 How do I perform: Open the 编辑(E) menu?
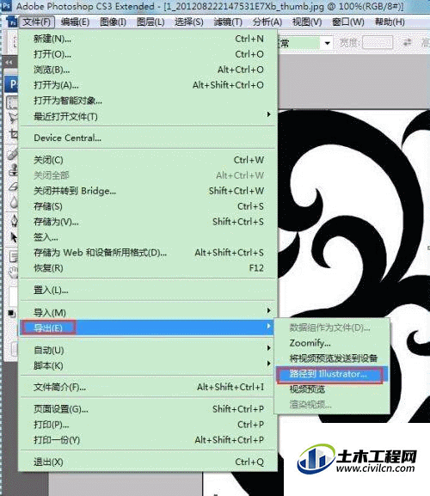click(x=75, y=21)
